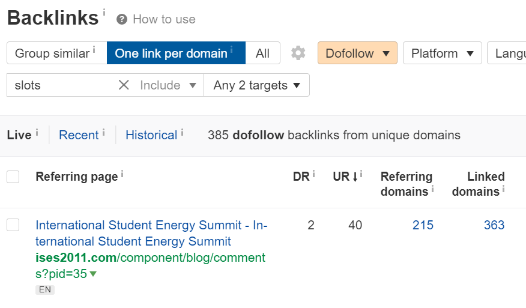Click the slots search input field
Screen dimensions: 526x308
(60, 85)
